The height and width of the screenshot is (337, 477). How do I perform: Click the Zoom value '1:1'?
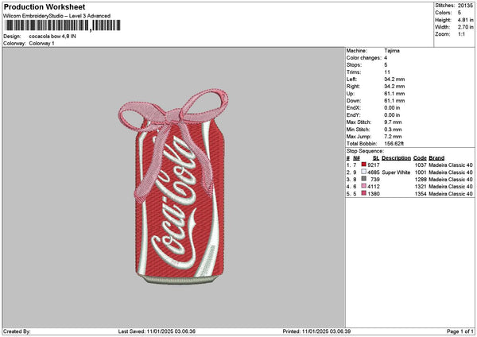pyautogui.click(x=461, y=34)
